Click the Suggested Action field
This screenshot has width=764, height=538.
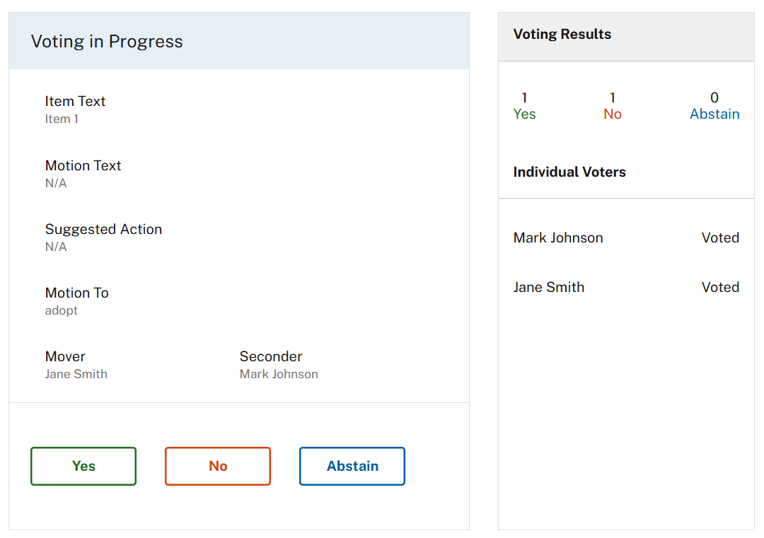[103, 229]
